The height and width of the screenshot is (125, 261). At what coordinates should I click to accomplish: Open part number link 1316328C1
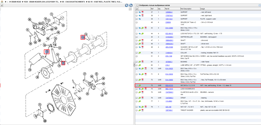169,37
